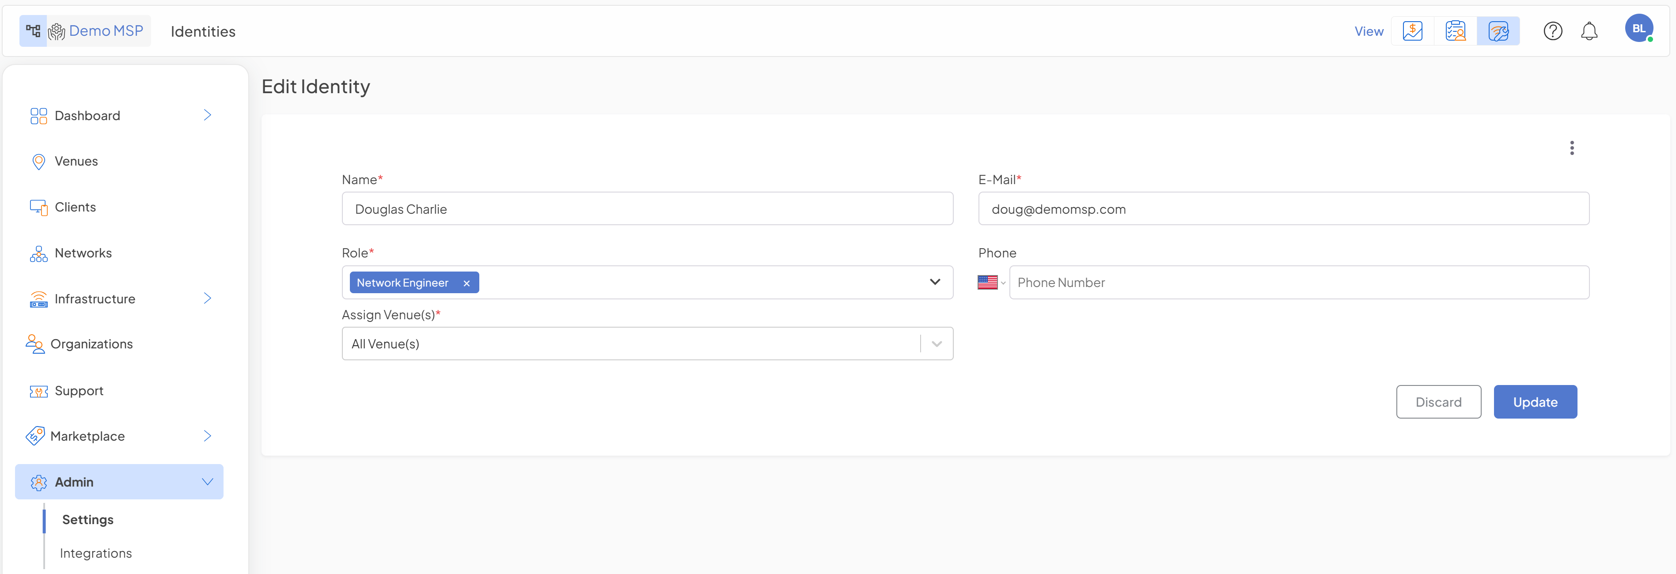
Task: Open the BL user avatar menu
Action: [x=1638, y=29]
